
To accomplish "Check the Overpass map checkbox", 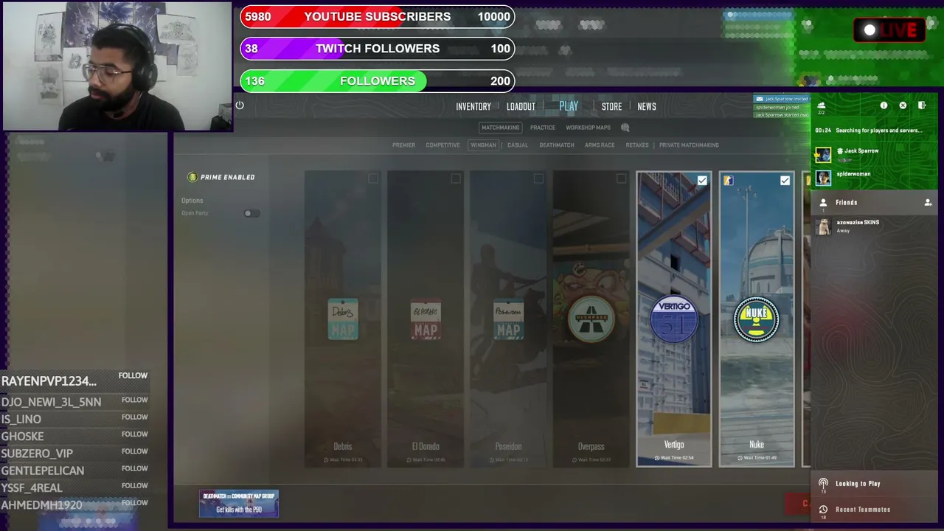I will click(x=621, y=178).
